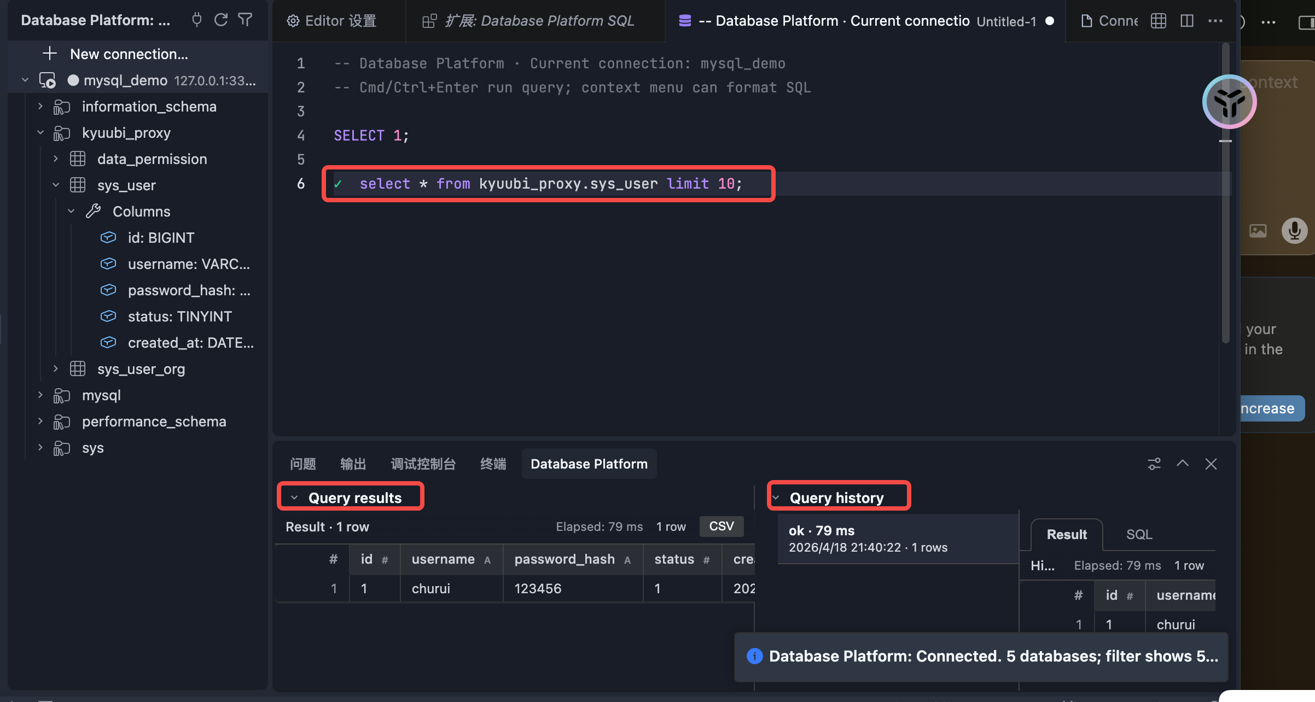Viewport: 1315px width, 702px height.
Task: Click the column icon for status: TINYINT
Action: click(108, 316)
